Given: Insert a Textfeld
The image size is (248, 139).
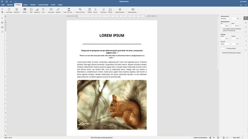Looking at the screenshot, I should click(90, 10).
